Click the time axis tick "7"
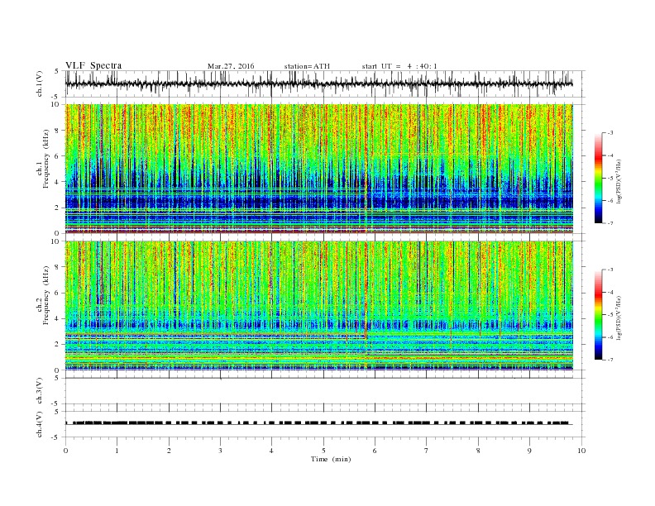The width and height of the screenshot is (655, 506). tap(427, 451)
